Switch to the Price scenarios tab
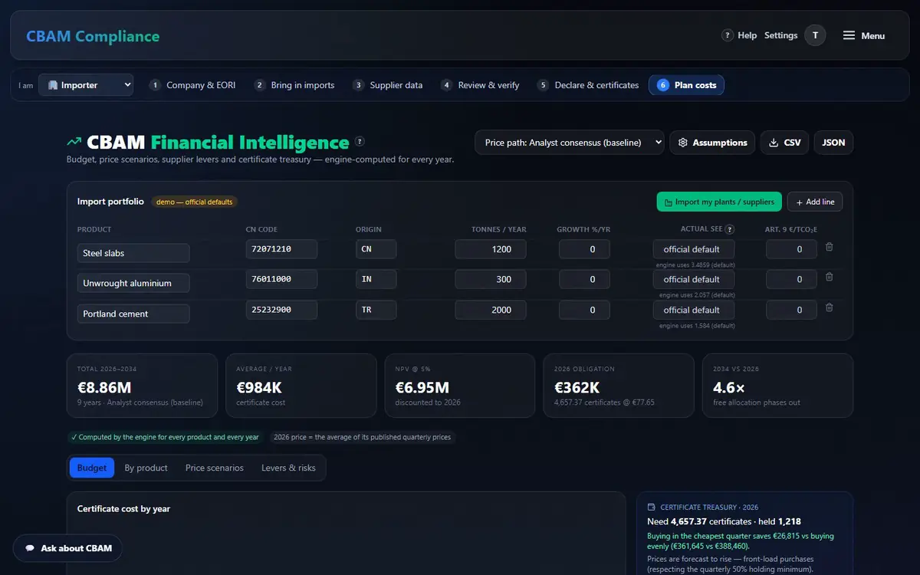Screen dimensions: 920x575 point(215,468)
